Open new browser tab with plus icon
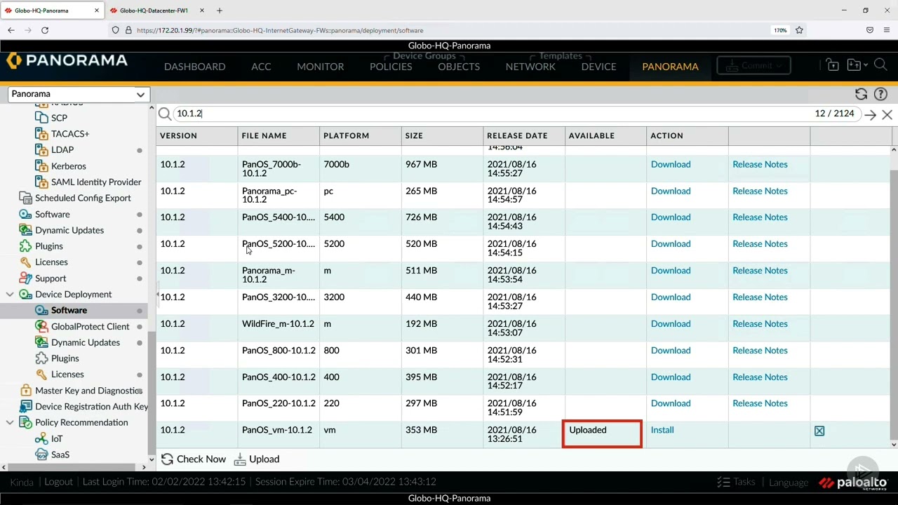 coord(220,11)
